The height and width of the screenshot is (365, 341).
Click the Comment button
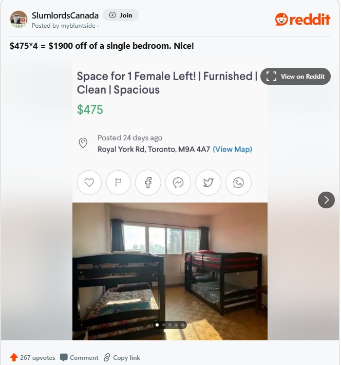pyautogui.click(x=79, y=358)
